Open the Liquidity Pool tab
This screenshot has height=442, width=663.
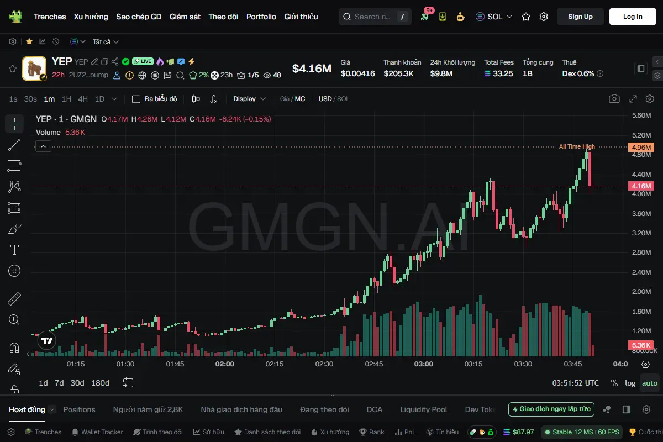[424, 409]
